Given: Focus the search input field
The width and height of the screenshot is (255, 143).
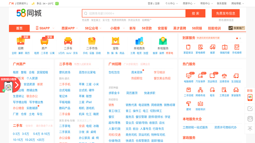Looking at the screenshot, I should [x=134, y=13].
